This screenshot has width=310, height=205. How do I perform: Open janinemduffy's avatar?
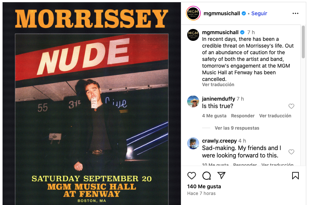(x=193, y=101)
